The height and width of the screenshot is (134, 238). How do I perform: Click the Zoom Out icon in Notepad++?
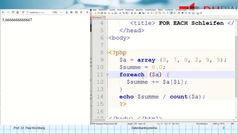[x=152, y=13]
